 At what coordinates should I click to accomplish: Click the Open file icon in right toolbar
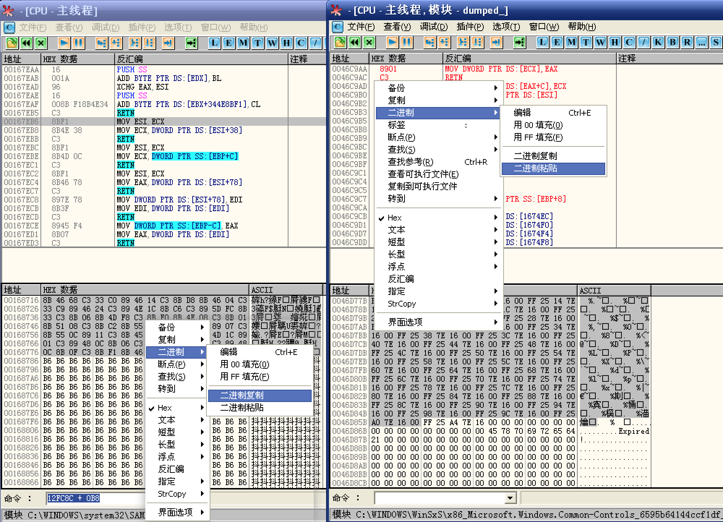(340, 42)
